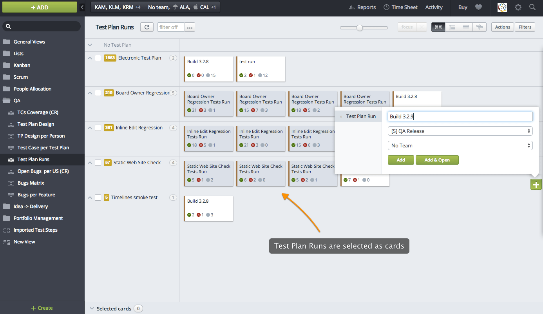
Task: Click the Add & Open button
Action: (x=437, y=160)
